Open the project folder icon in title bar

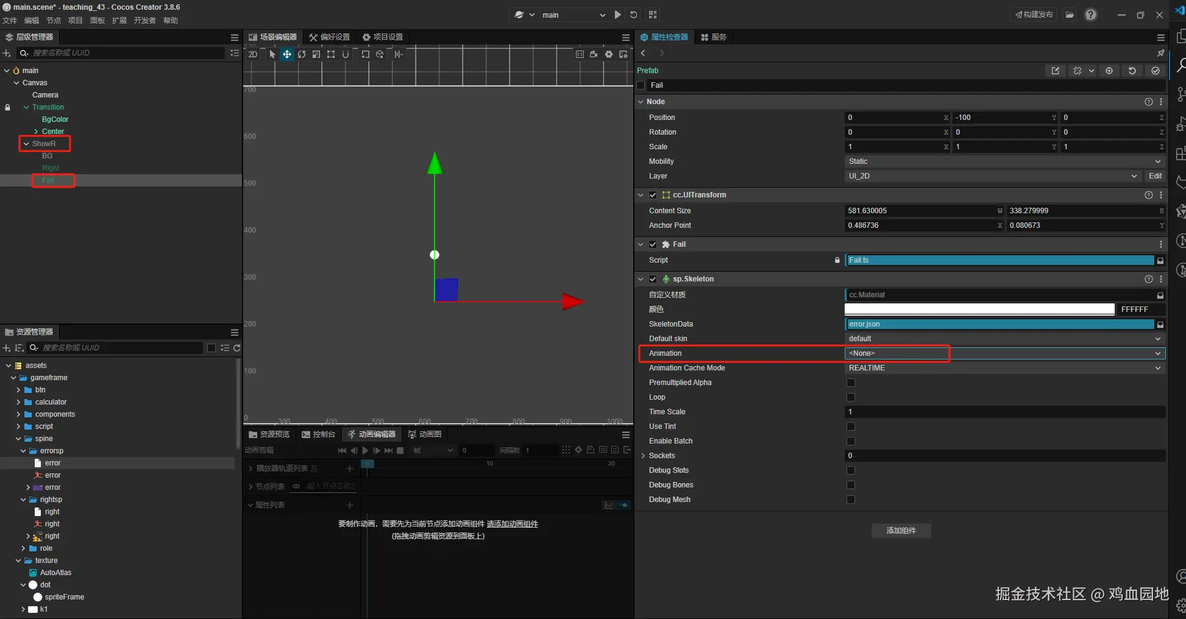(x=1070, y=15)
